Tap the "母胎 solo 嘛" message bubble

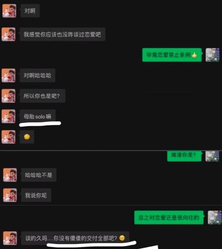[x=38, y=117]
